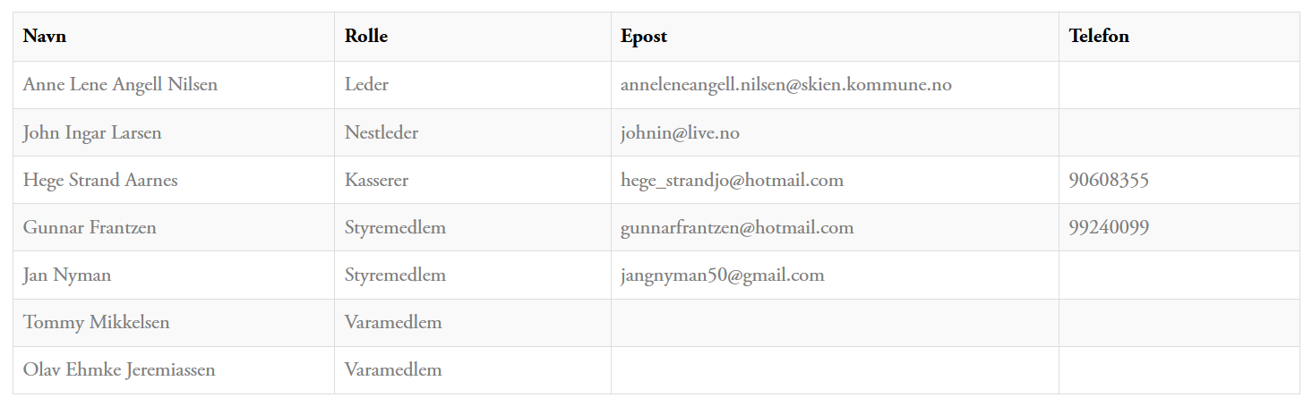Select the name Anne Lene Angell Nilsen
Viewport: 1312px width, 398px height.
120,85
